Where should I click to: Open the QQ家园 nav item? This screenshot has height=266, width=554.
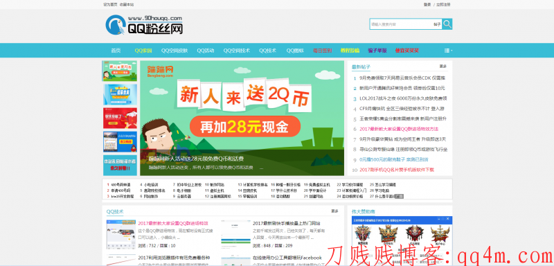coord(143,51)
